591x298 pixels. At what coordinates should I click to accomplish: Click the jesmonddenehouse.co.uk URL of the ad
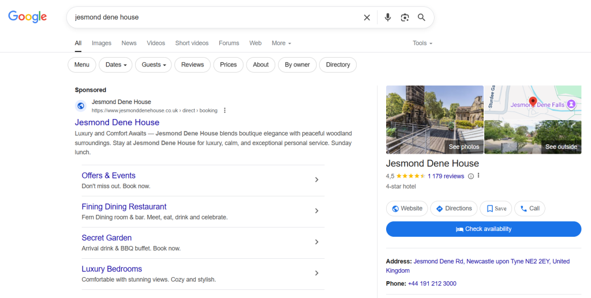(155, 110)
